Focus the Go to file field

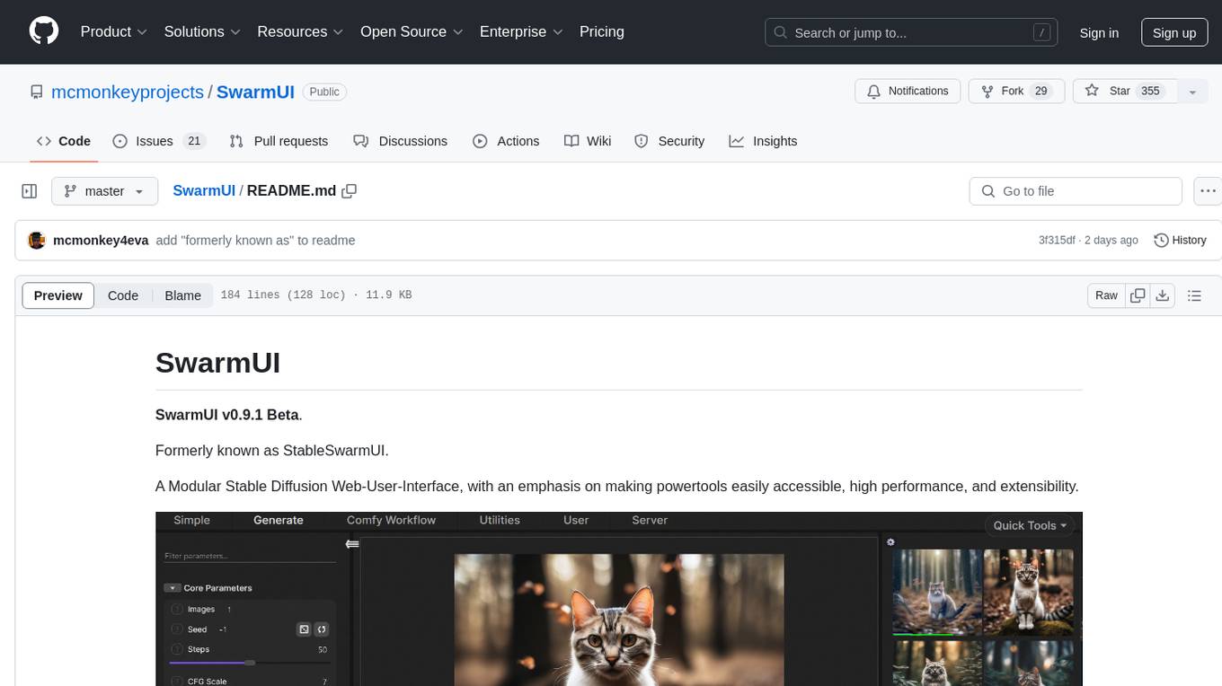tap(1076, 191)
